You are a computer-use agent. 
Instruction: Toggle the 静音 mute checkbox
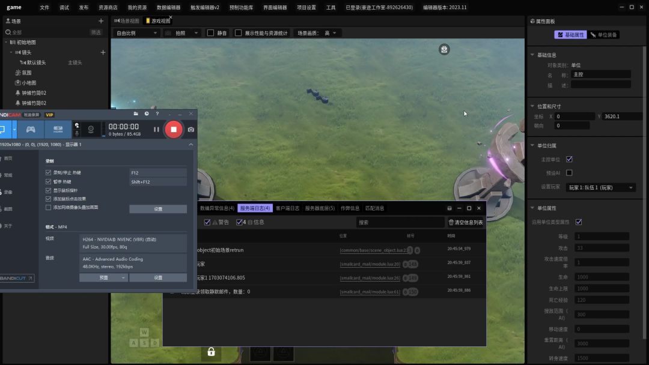click(210, 33)
